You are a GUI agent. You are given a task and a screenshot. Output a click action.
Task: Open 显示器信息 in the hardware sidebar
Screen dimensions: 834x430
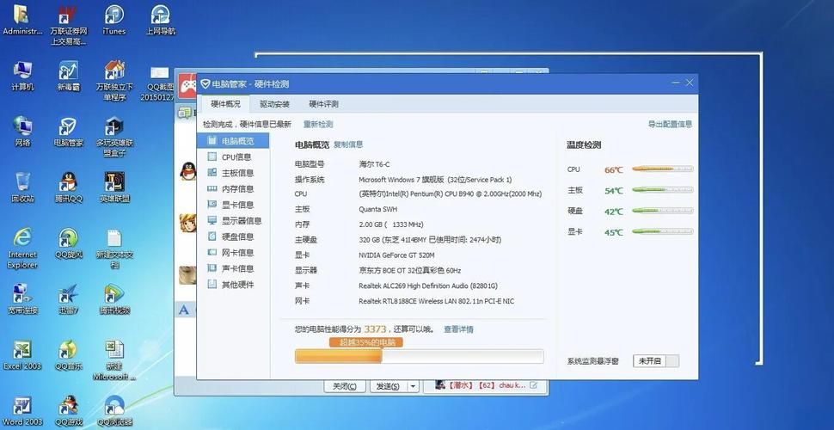pyautogui.click(x=234, y=221)
